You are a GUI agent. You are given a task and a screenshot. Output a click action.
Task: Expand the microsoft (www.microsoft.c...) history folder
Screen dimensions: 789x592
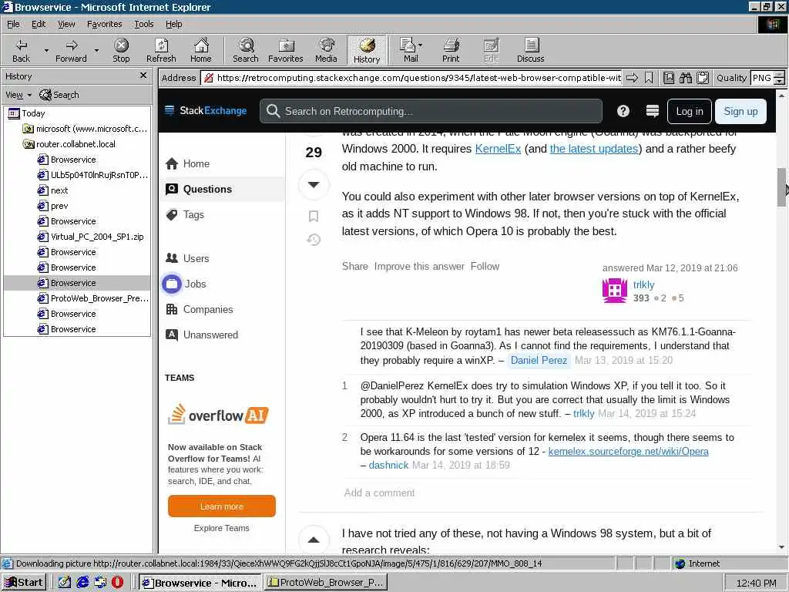click(x=86, y=129)
